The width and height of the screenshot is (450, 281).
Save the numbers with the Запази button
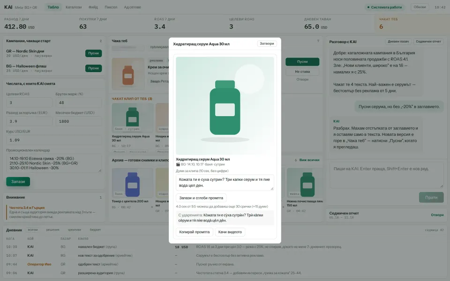(18, 182)
